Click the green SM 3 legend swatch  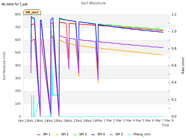click(x=75, y=135)
